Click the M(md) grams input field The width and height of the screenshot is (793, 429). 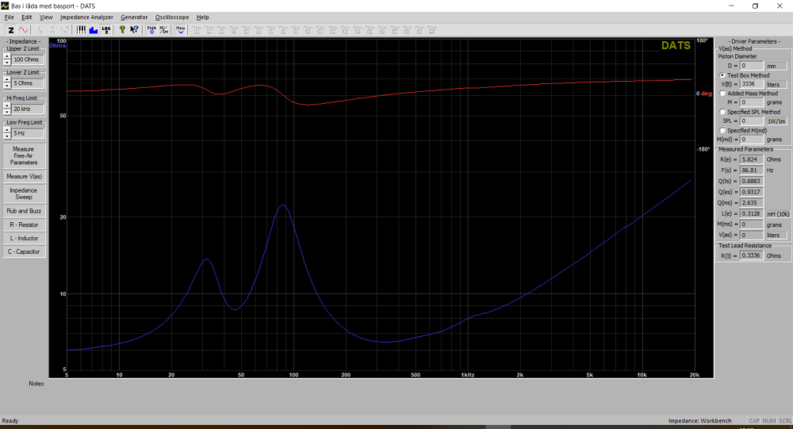(752, 139)
